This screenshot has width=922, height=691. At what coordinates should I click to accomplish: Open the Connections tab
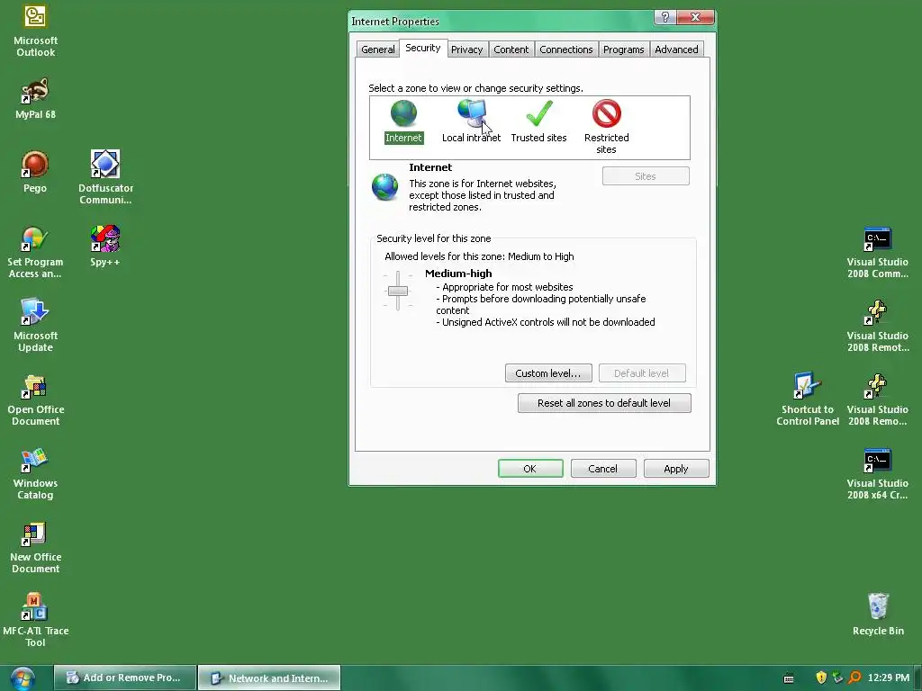point(565,49)
